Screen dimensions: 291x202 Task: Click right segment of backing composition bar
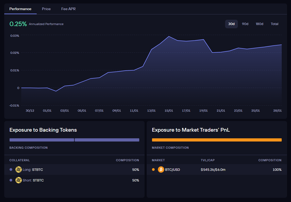(107, 140)
